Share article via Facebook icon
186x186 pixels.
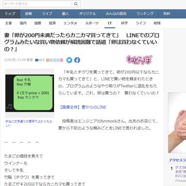point(77,60)
